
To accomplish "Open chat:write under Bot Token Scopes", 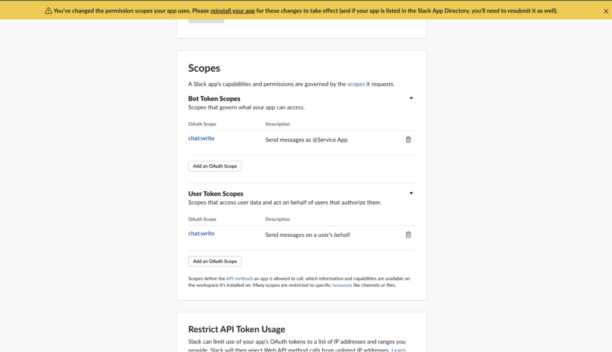I will pyautogui.click(x=201, y=139).
